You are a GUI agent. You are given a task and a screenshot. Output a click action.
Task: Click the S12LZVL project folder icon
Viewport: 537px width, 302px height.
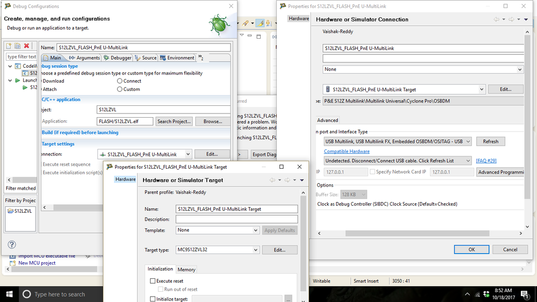click(x=11, y=211)
